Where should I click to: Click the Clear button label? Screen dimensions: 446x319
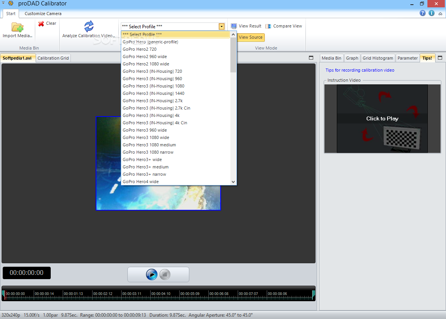click(51, 23)
